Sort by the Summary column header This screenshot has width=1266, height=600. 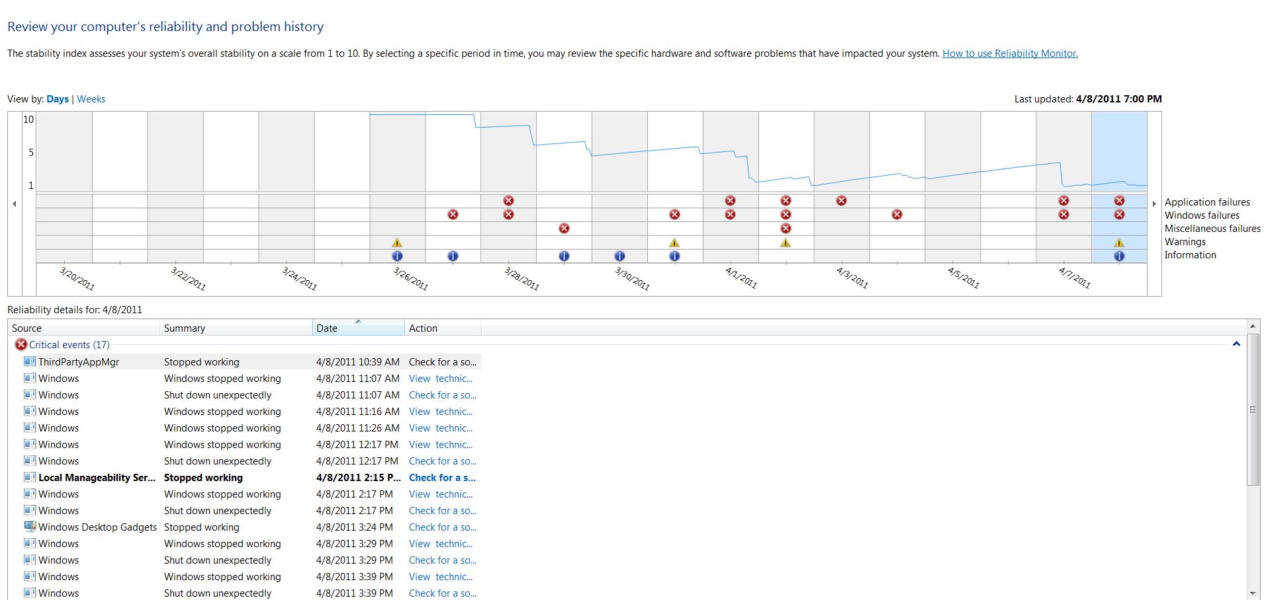coord(236,328)
